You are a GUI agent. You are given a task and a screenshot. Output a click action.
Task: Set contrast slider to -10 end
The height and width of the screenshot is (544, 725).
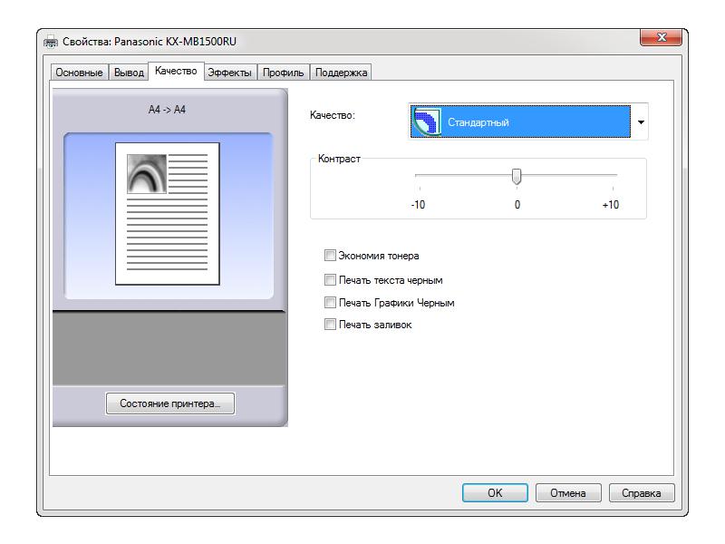pyautogui.click(x=419, y=176)
